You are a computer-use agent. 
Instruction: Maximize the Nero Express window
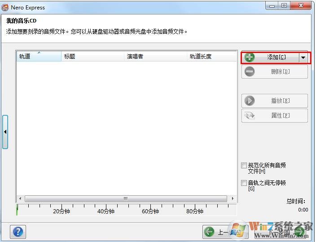coord(284,6)
